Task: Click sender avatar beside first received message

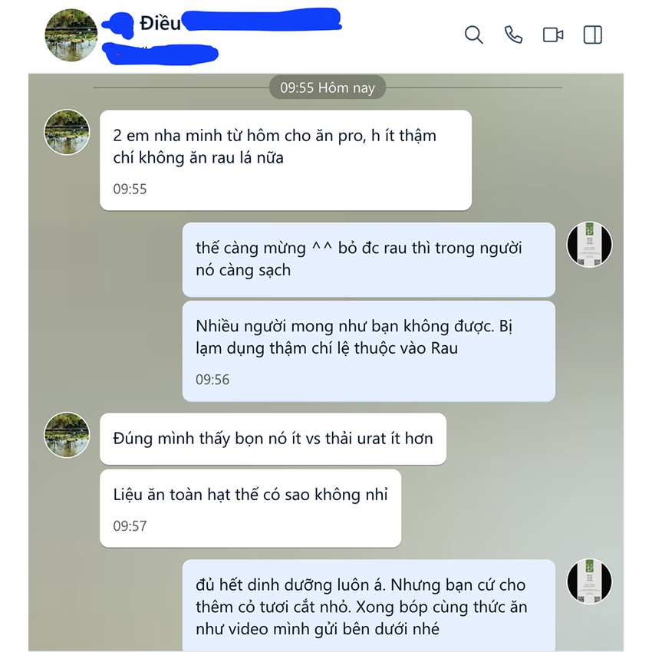Action: click(67, 132)
